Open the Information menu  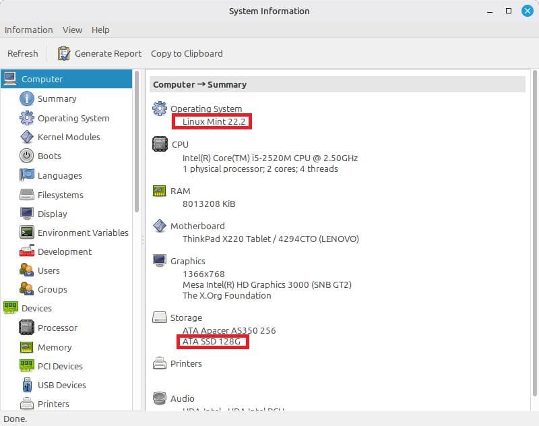(28, 30)
